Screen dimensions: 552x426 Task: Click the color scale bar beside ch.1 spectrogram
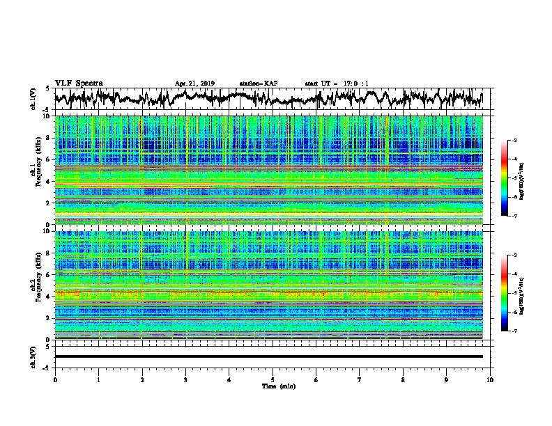(505, 178)
